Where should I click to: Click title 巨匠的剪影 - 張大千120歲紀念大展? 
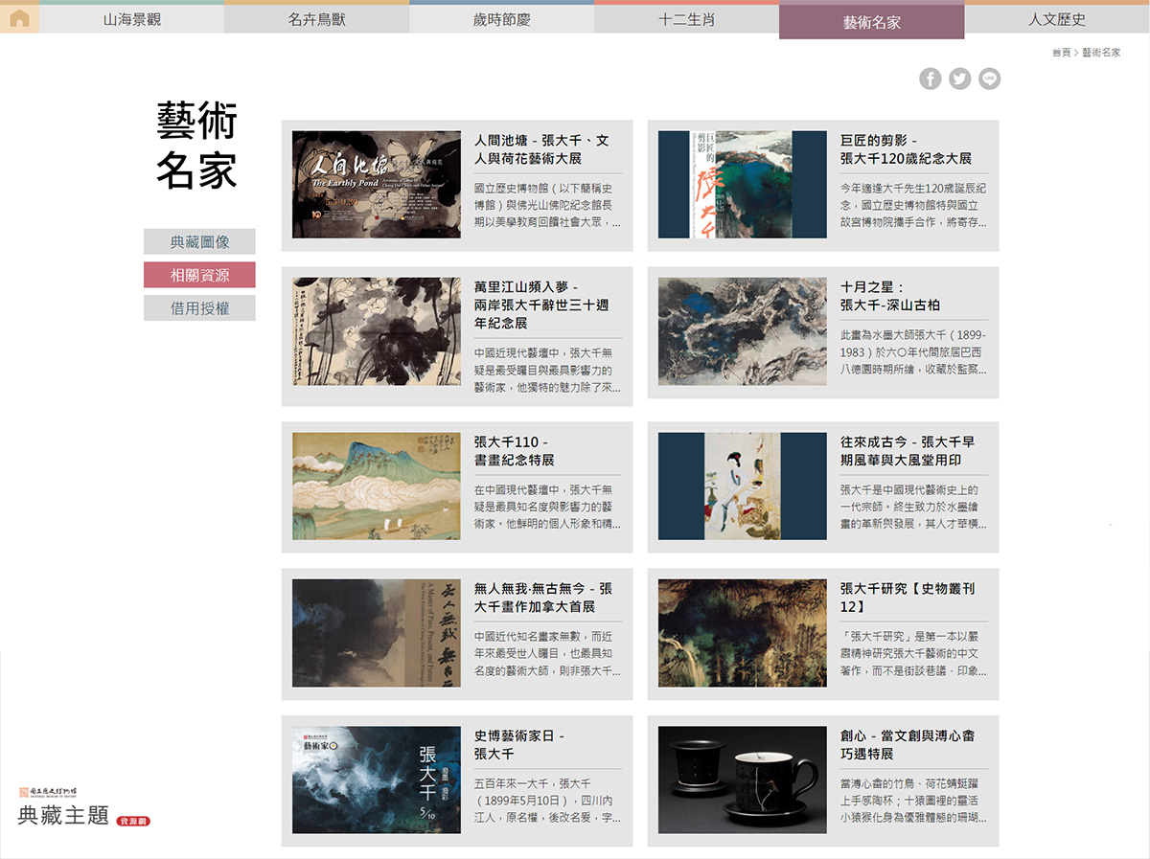[x=907, y=149]
